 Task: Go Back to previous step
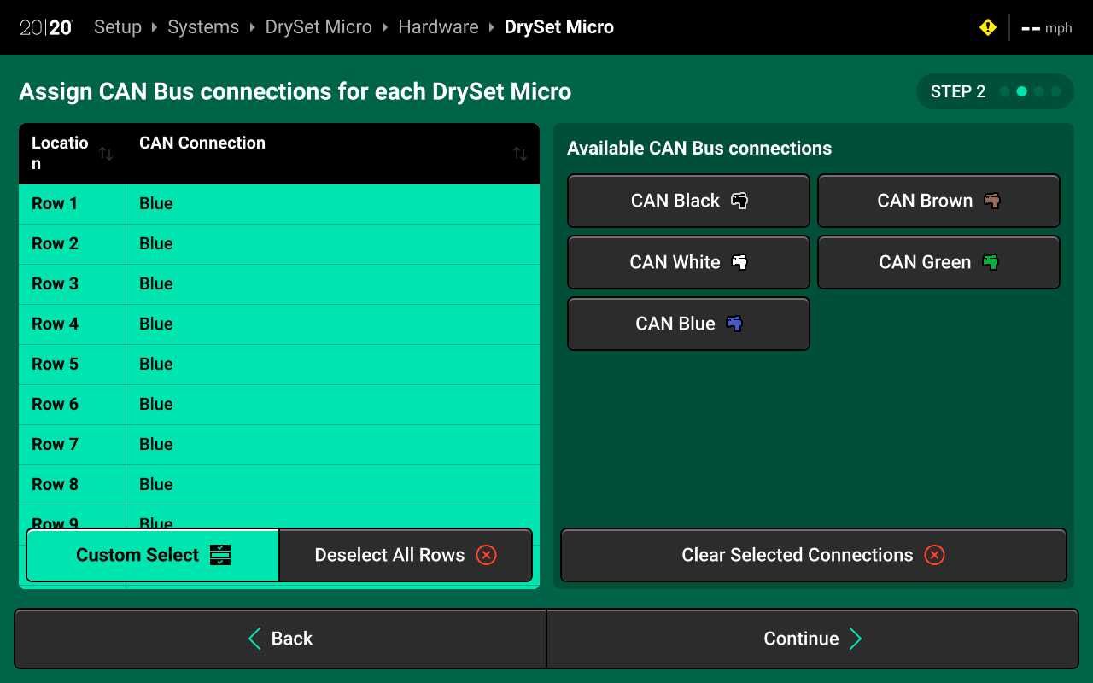pyautogui.click(x=280, y=639)
